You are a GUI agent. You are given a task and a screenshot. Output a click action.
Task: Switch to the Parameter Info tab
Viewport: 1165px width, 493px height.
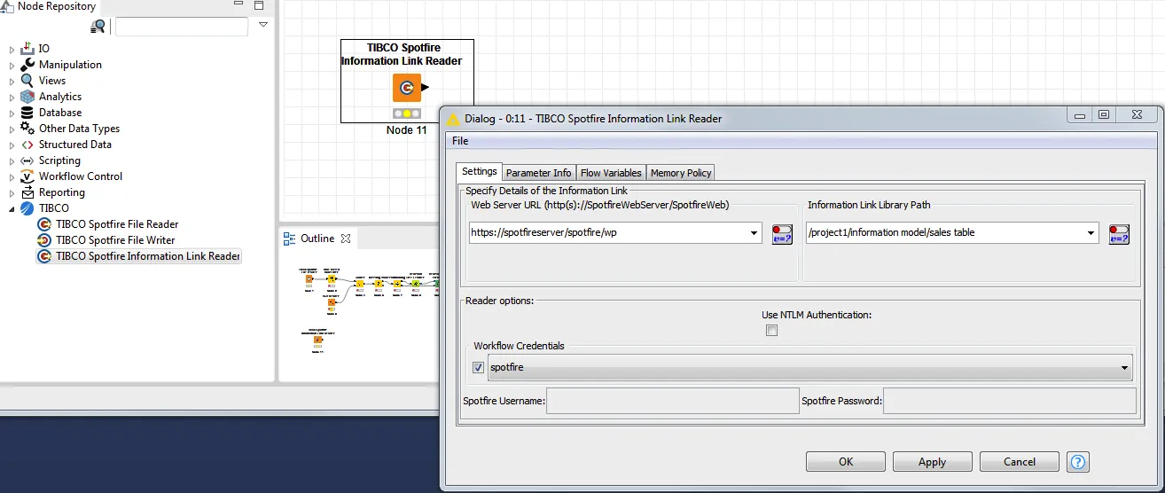point(539,173)
